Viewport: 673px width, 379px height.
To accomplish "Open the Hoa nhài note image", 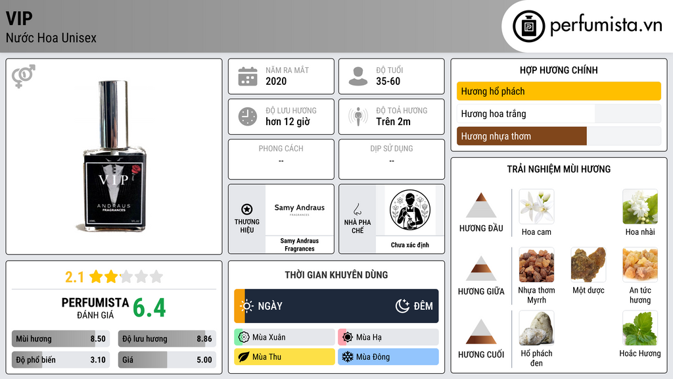I will (x=640, y=207).
